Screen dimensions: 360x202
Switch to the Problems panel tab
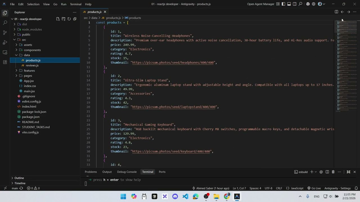(x=91, y=172)
